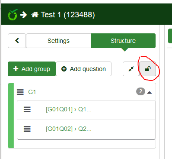The height and width of the screenshot is (159, 172).
Task: Click the LimeSurvey logo icon
Action: [x=13, y=15]
